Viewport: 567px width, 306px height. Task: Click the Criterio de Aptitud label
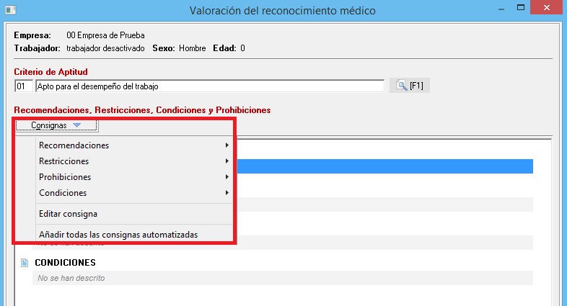(x=50, y=72)
